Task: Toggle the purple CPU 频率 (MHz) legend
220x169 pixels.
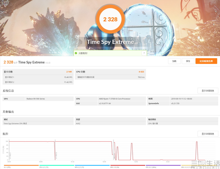Action: [x=163, y=166]
